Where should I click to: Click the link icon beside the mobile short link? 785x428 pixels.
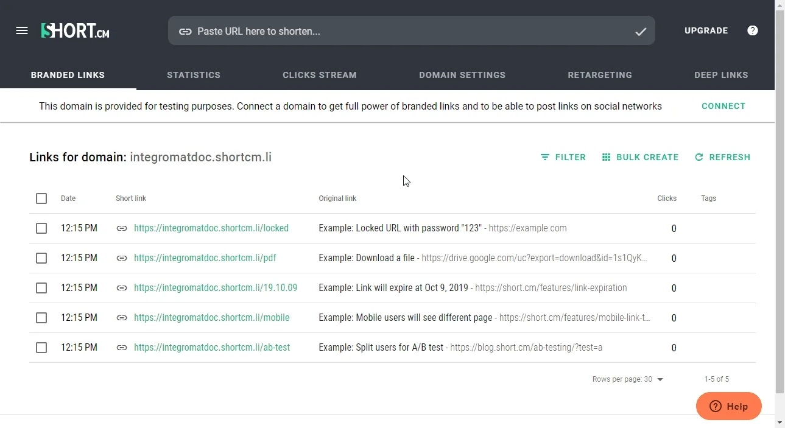click(x=122, y=318)
